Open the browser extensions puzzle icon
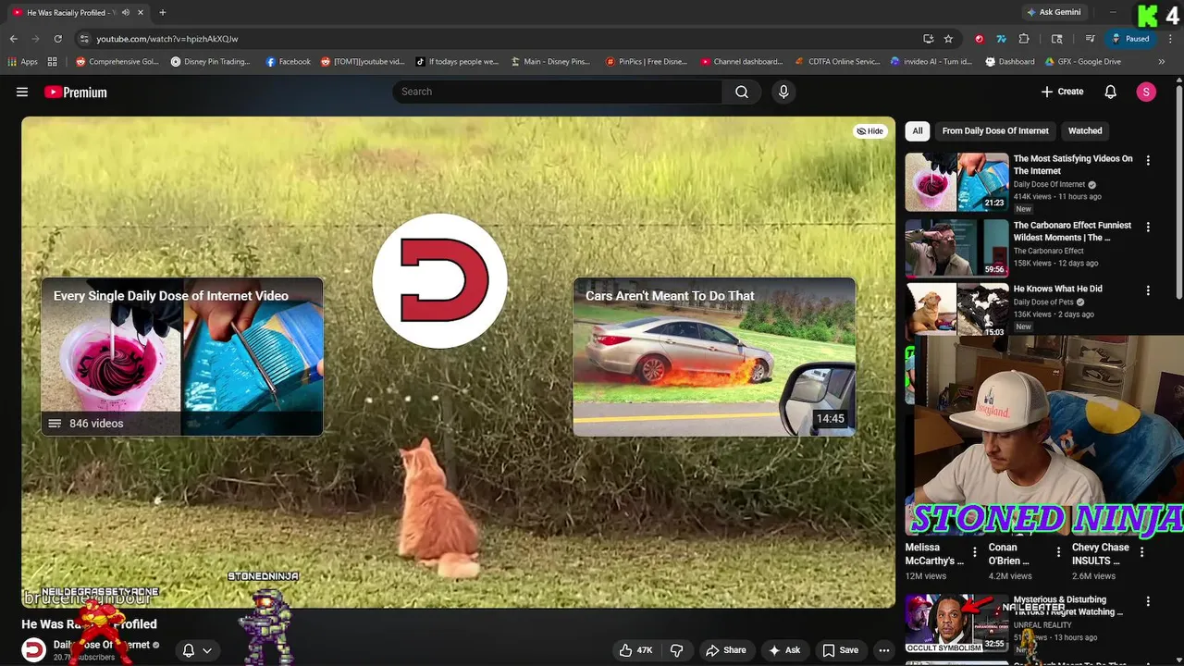The height and width of the screenshot is (666, 1184). click(1023, 39)
